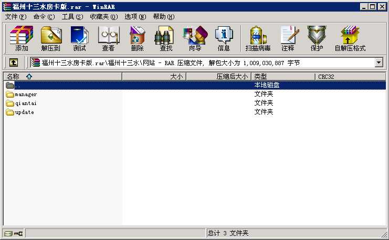Sort by the 压缩后大小 column header
389x240 pixels.
218,77
